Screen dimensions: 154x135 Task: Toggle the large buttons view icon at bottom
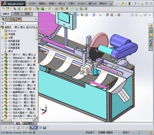(x=31, y=128)
